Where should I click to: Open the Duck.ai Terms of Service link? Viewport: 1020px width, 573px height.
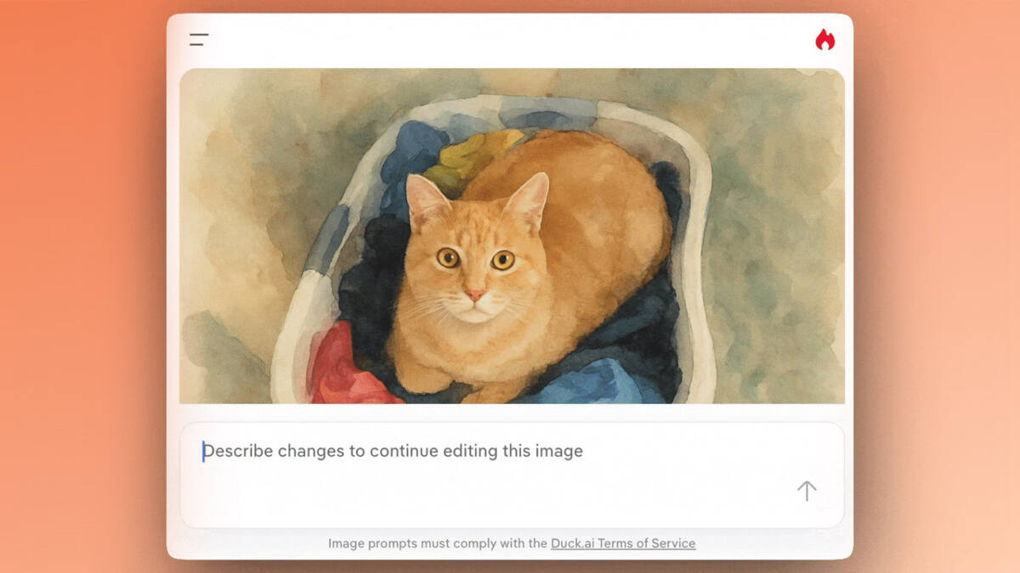click(623, 543)
